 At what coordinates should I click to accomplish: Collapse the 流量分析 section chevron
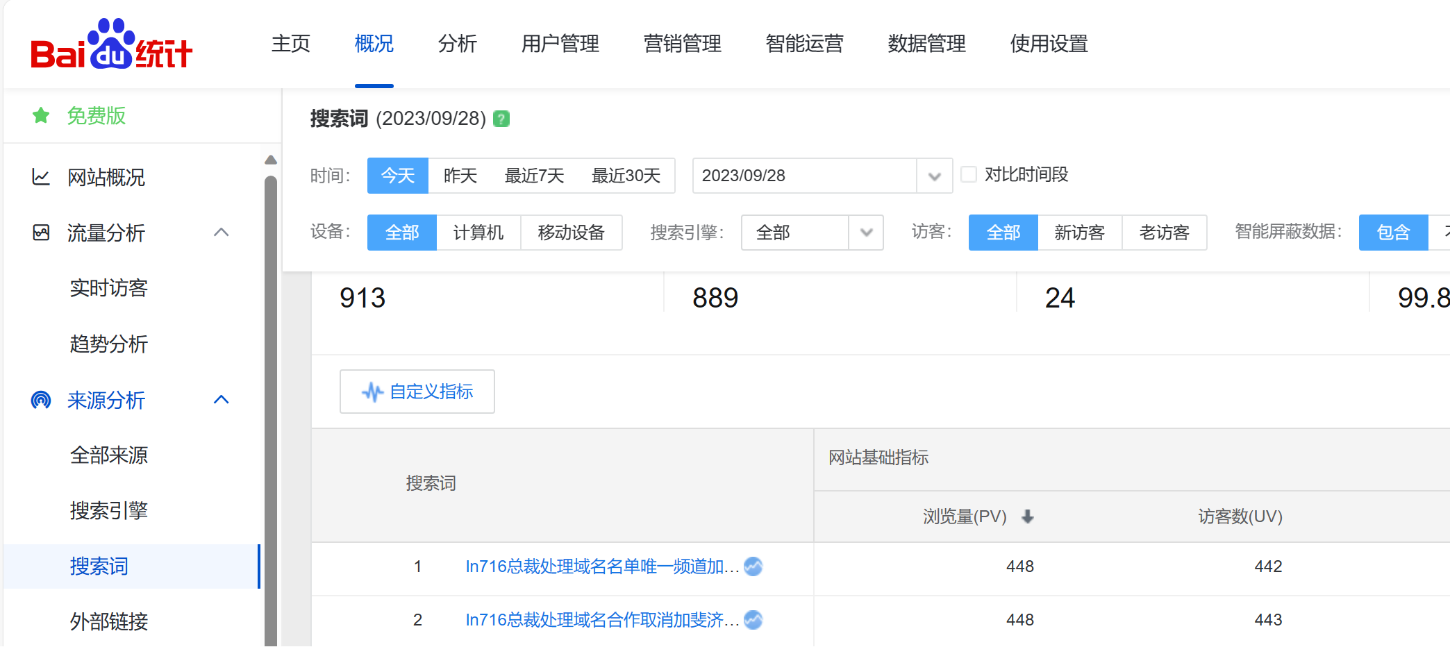point(222,233)
